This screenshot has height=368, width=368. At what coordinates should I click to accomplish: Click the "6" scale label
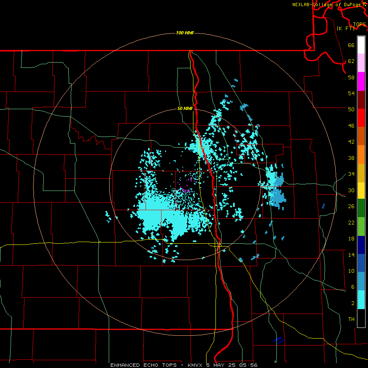point(352,287)
